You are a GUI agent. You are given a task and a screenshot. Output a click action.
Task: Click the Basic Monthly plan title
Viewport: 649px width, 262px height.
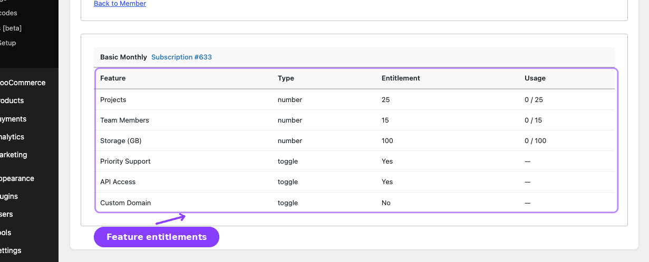[x=123, y=57]
